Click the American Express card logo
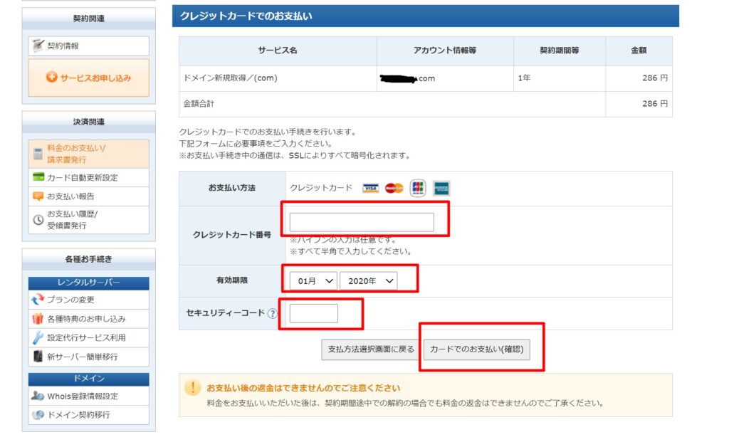729x437 pixels. coord(441,188)
